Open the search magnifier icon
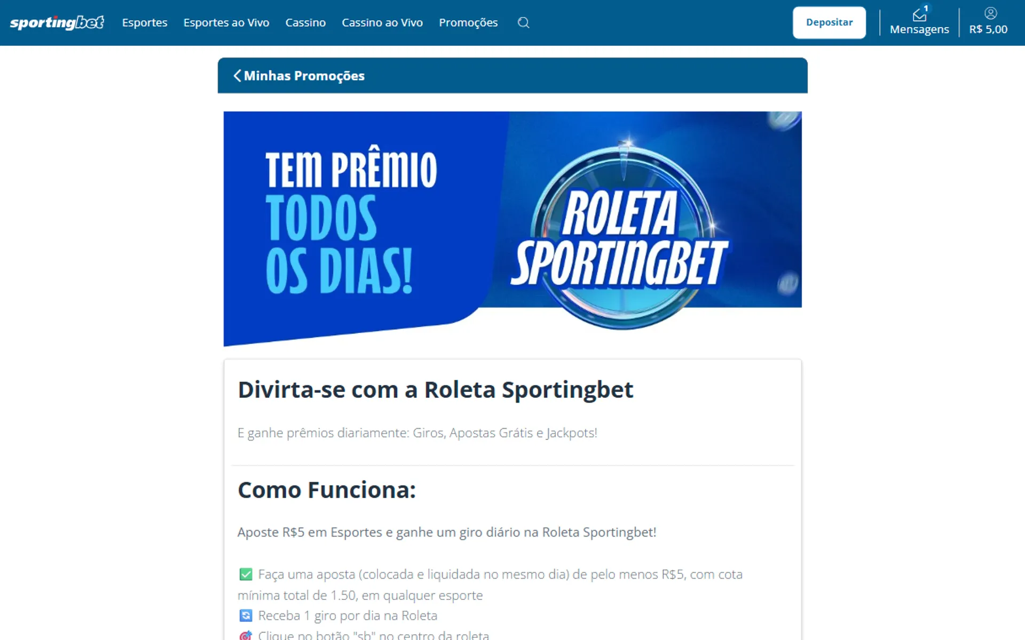The image size is (1025, 640). 523,22
